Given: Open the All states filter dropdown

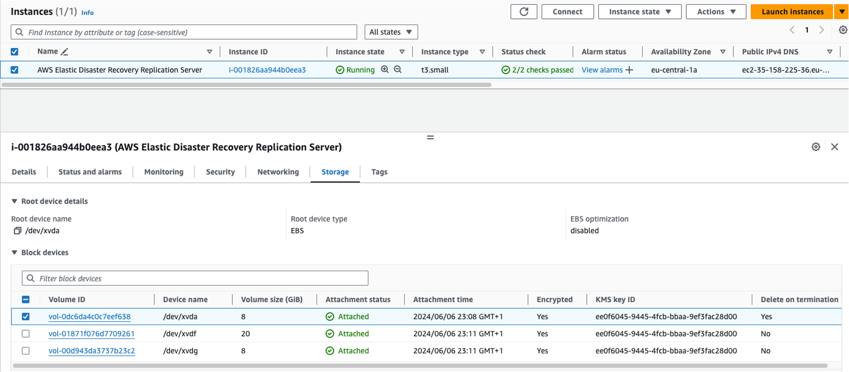Looking at the screenshot, I should click(x=391, y=32).
